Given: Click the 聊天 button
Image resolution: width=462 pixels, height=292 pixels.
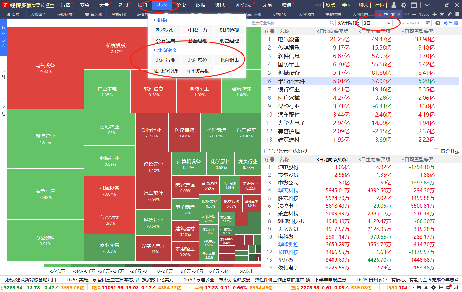Looking at the screenshot, I should [364, 5].
